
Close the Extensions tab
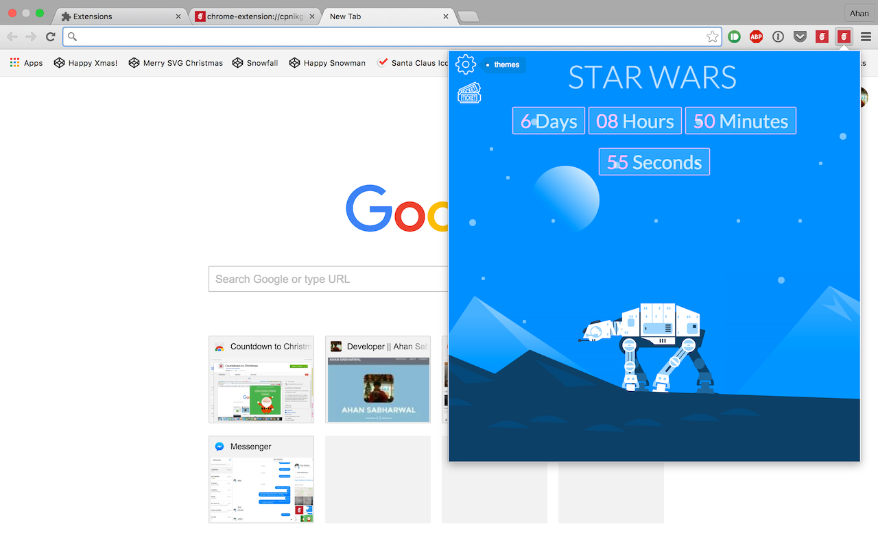[x=178, y=16]
